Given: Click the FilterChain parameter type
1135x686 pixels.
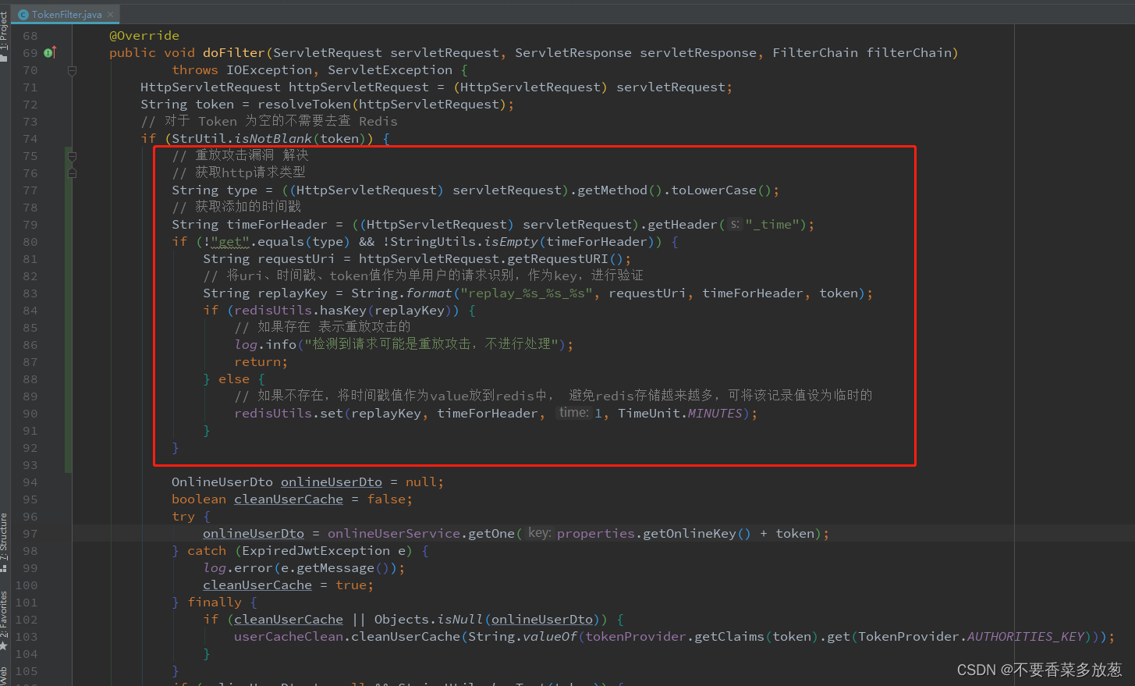Looking at the screenshot, I should click(x=815, y=53).
